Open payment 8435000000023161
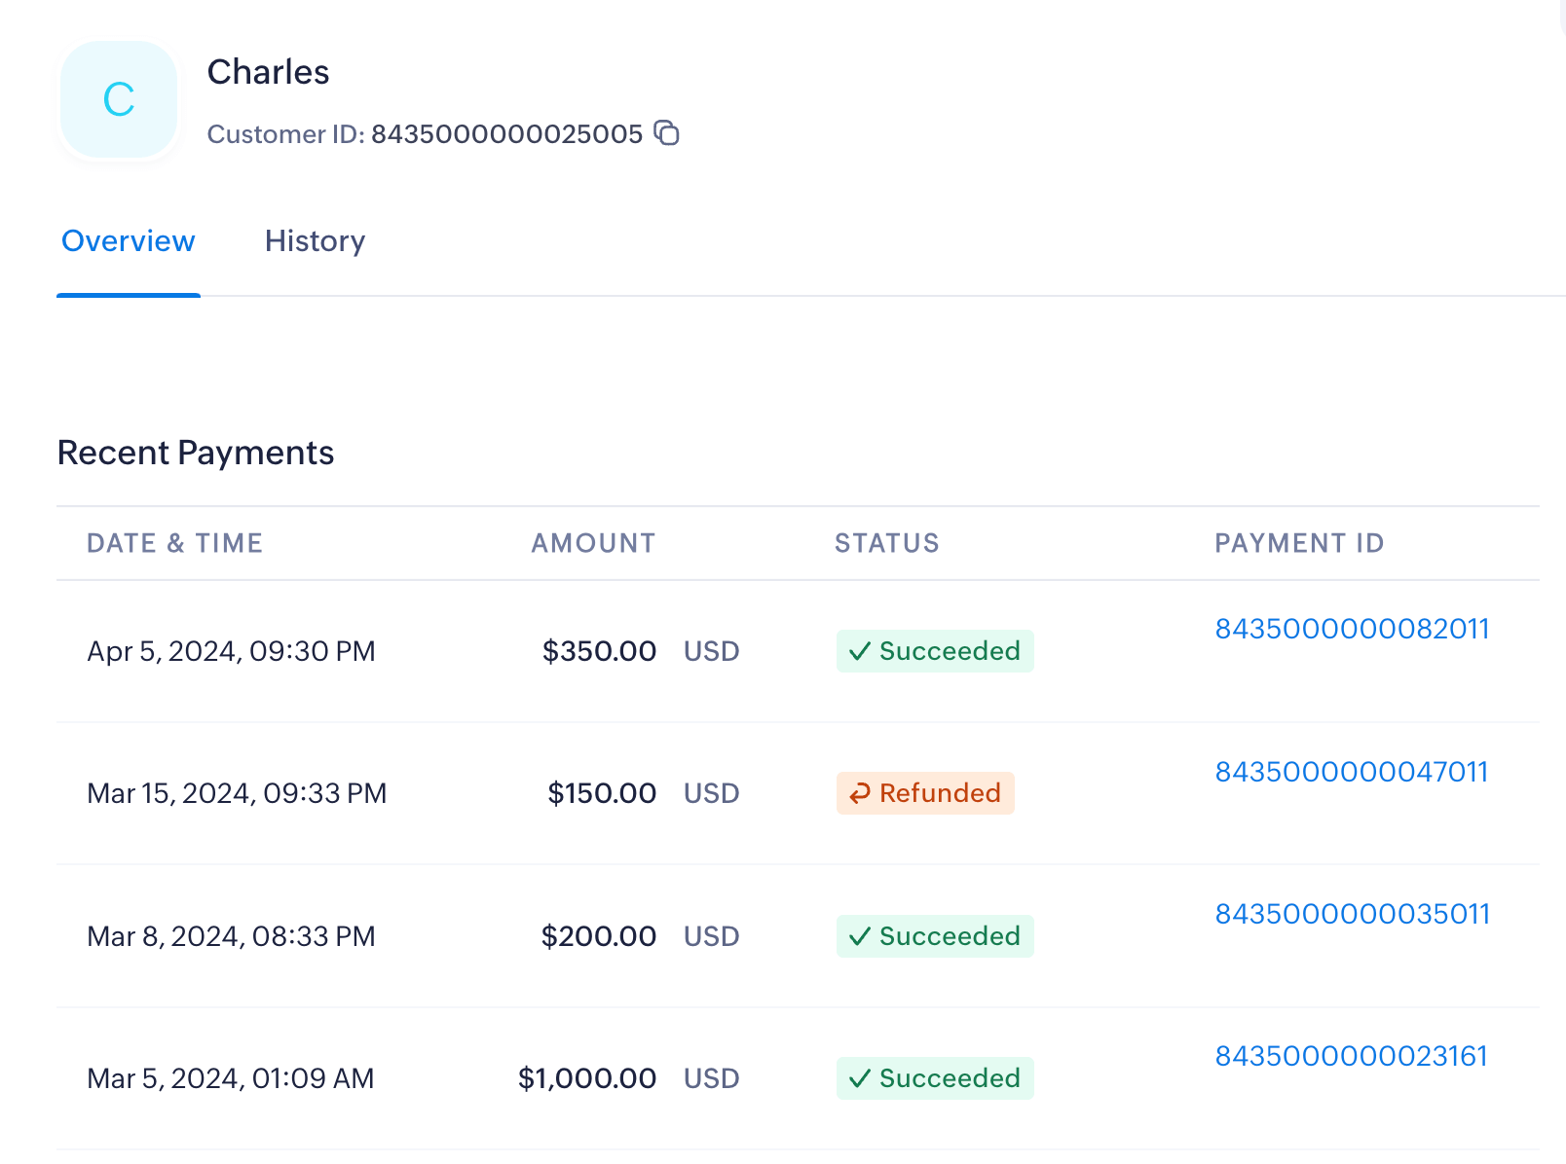The image size is (1566, 1164). (x=1351, y=1056)
